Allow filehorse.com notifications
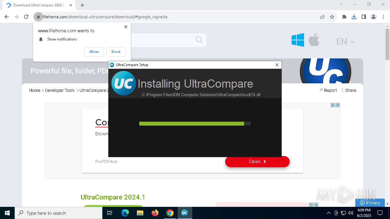This screenshot has width=390, height=219. point(94,52)
